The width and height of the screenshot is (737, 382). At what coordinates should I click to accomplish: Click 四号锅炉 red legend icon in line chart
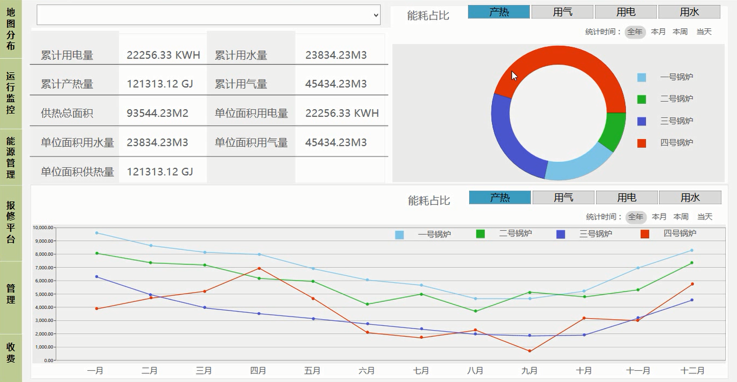645,234
